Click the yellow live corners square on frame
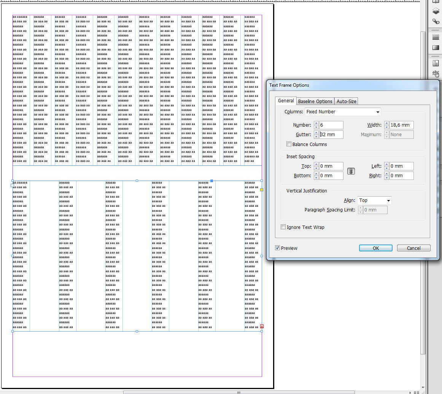 click(262, 190)
